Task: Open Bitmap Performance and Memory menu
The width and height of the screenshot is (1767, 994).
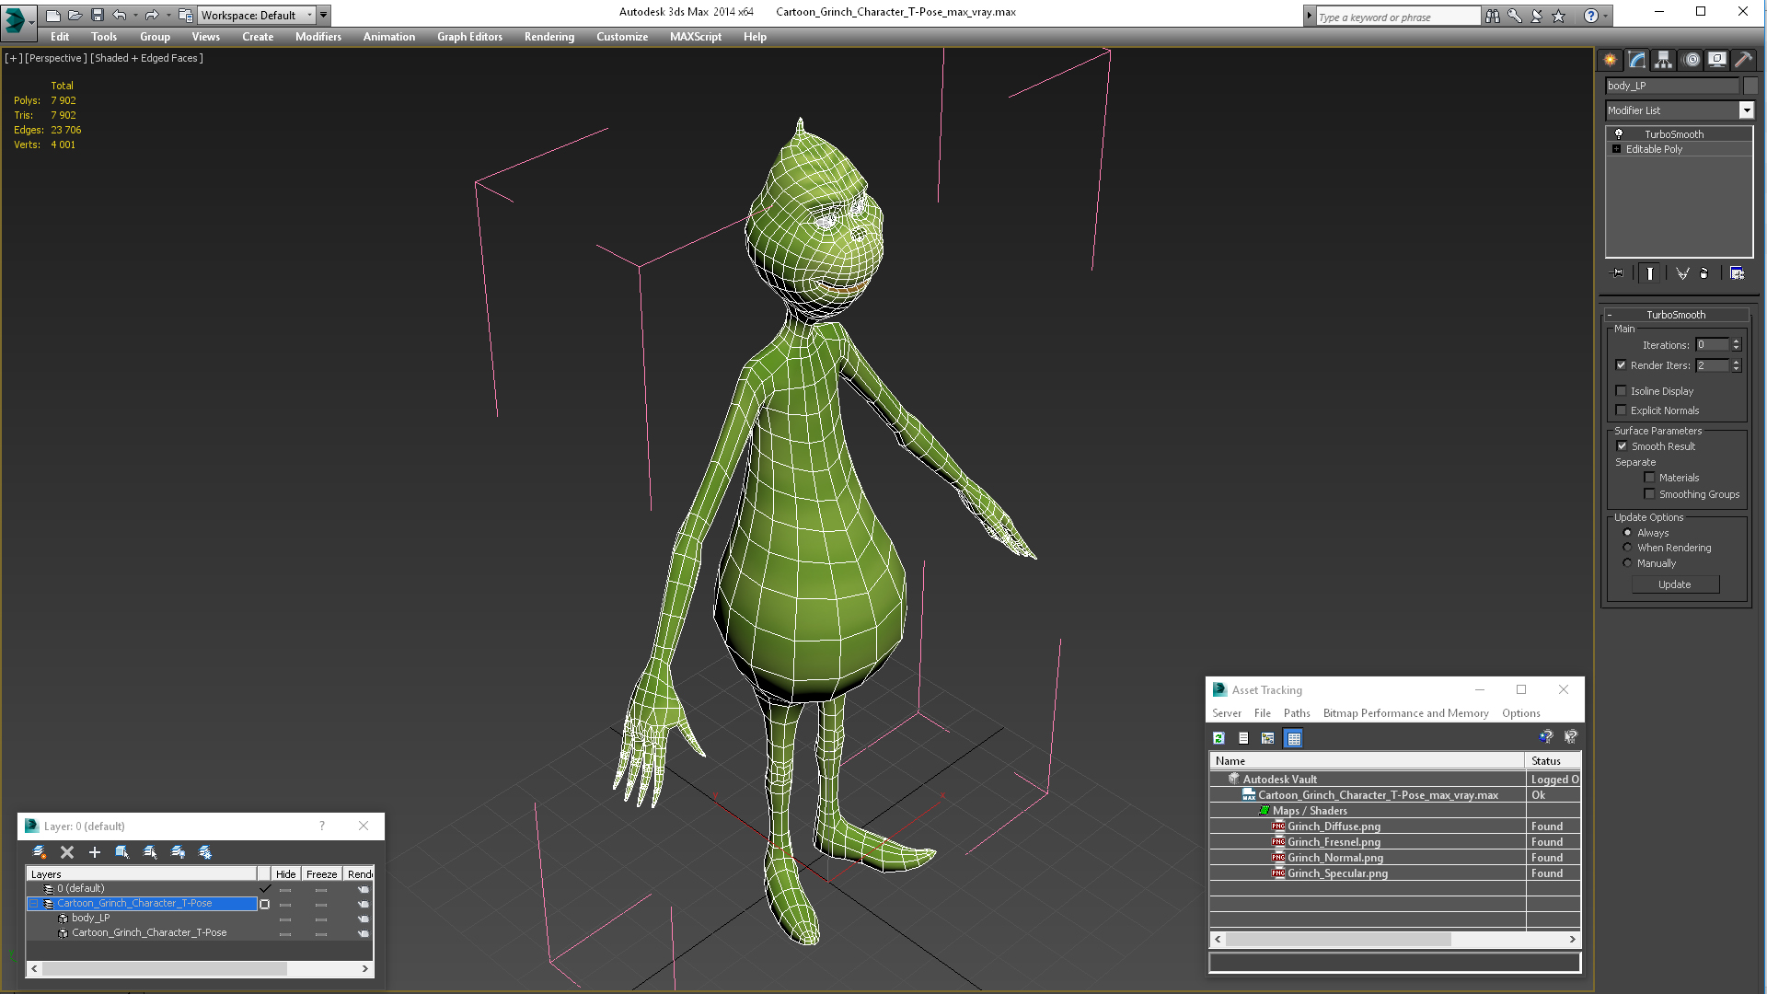Action: pos(1405,713)
